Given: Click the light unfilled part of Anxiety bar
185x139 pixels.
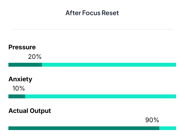Looking at the screenshot, I should (101, 96).
